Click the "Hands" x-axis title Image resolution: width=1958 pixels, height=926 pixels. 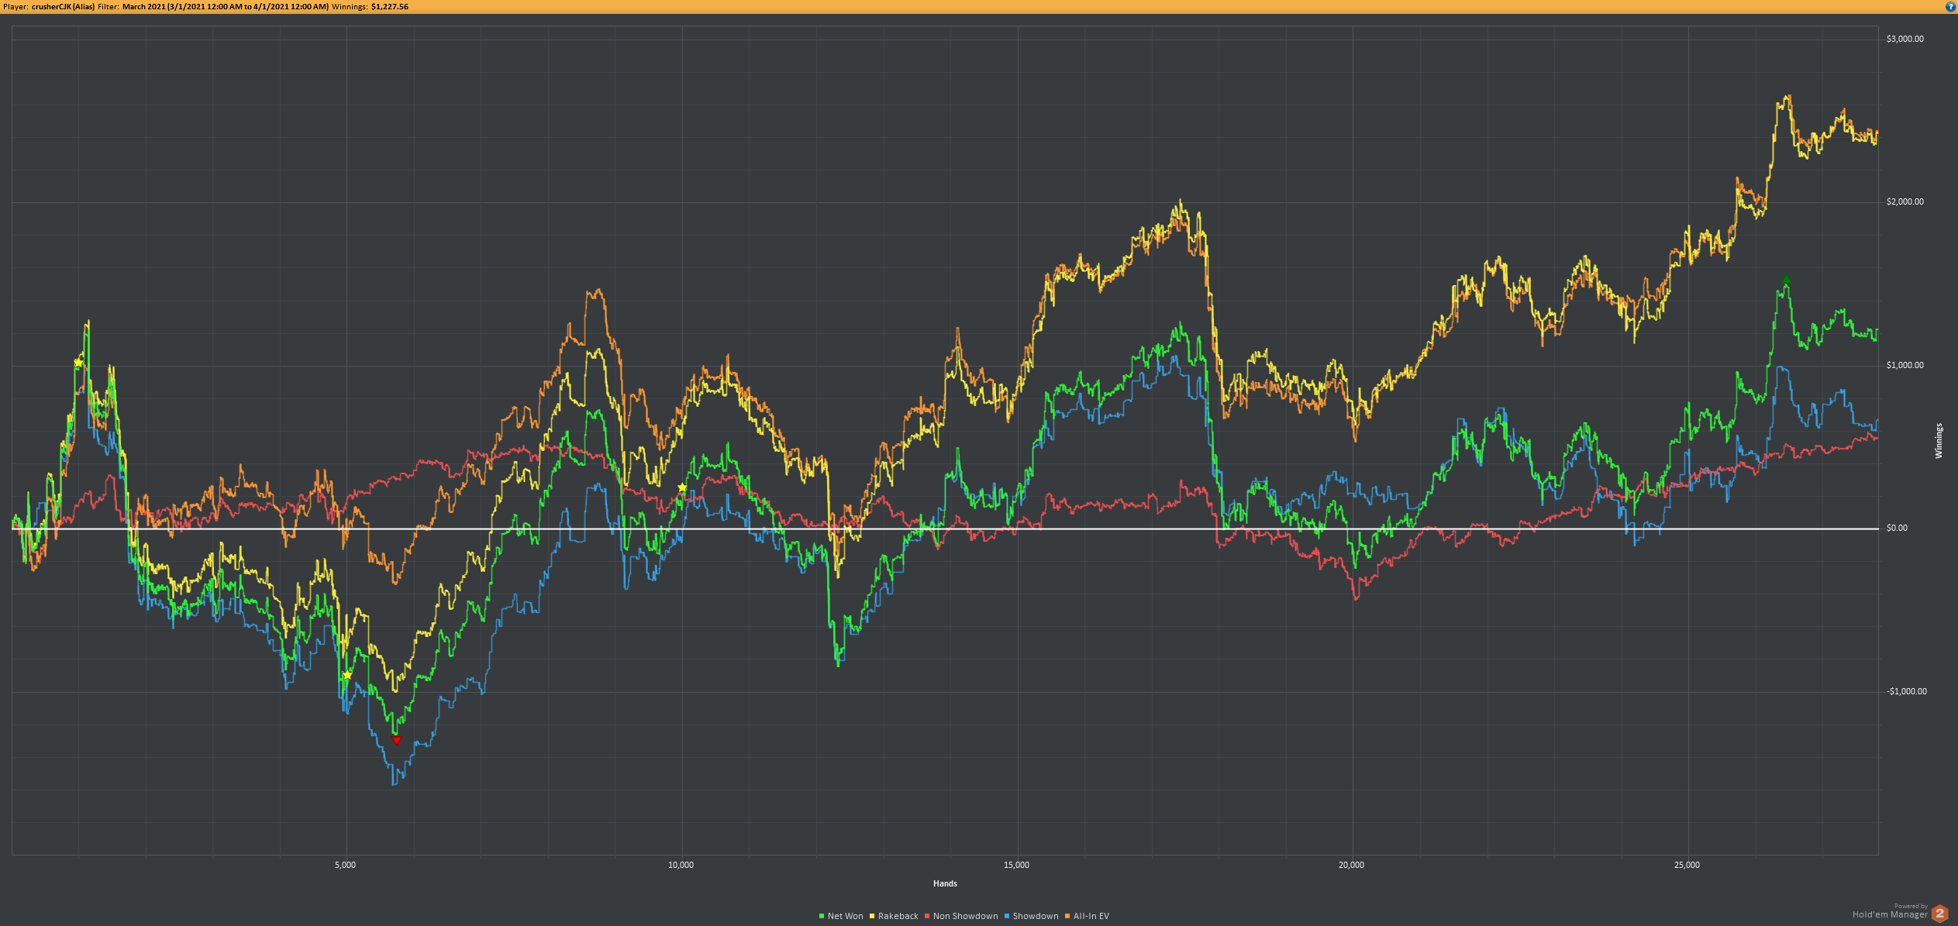(945, 883)
